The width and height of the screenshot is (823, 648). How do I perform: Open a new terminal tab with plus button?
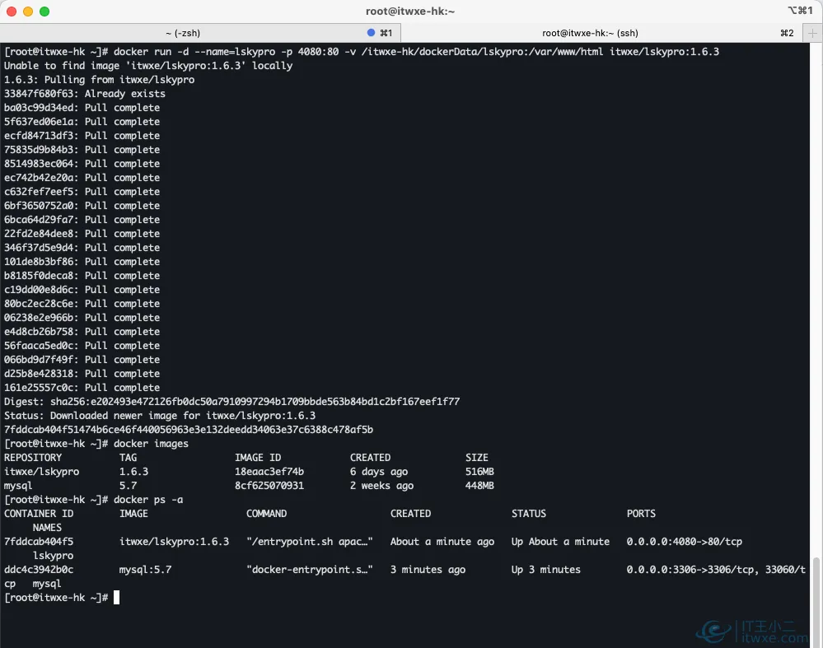click(x=812, y=33)
